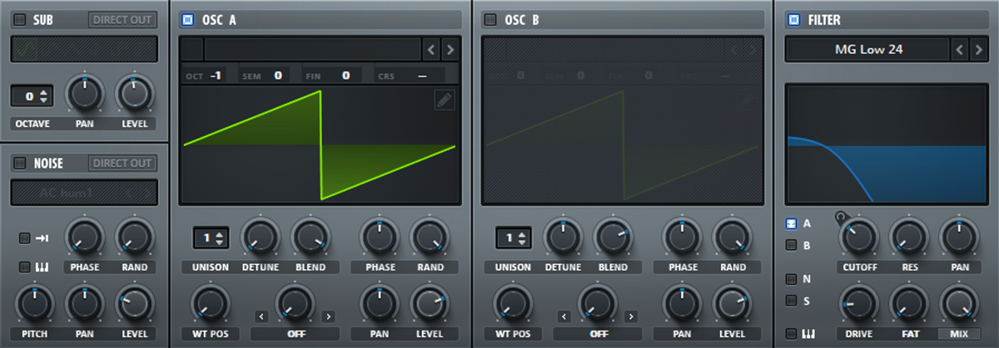
Task: Open OSC B warp mode OFF menu
Action: (x=598, y=334)
